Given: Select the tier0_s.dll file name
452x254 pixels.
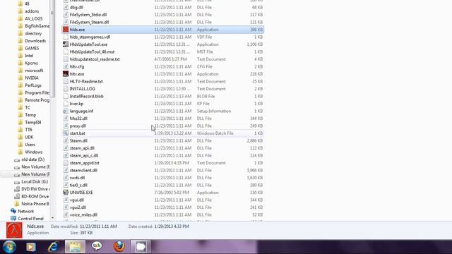Looking at the screenshot, I should [x=78, y=185].
